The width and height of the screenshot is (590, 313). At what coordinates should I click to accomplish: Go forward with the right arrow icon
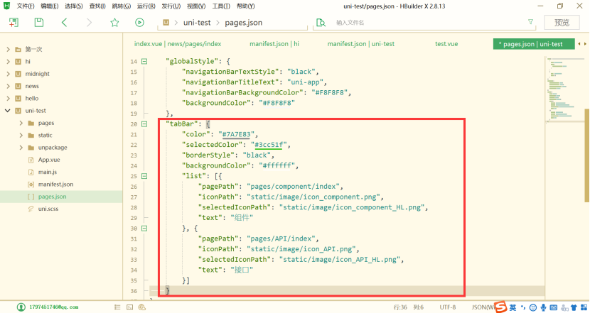click(89, 23)
